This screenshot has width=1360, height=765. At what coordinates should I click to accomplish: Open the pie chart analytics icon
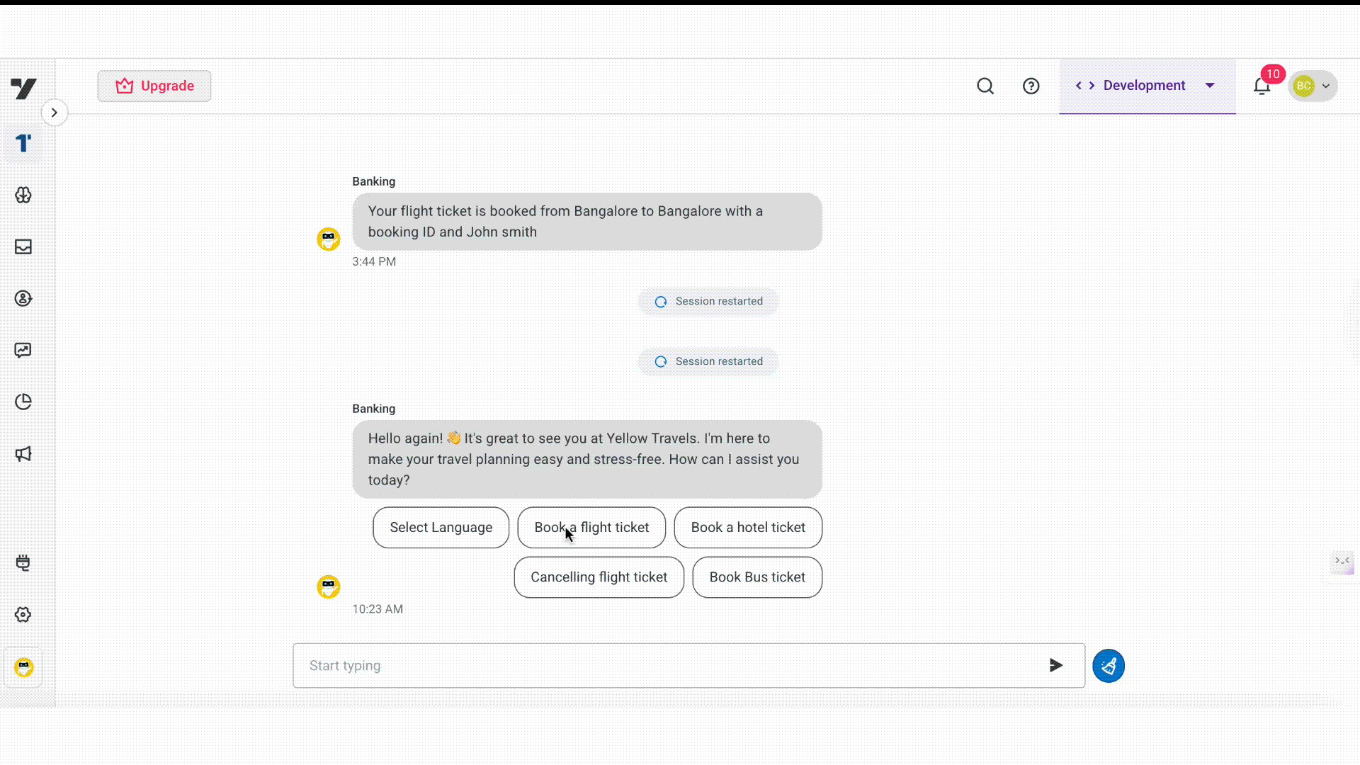click(23, 402)
